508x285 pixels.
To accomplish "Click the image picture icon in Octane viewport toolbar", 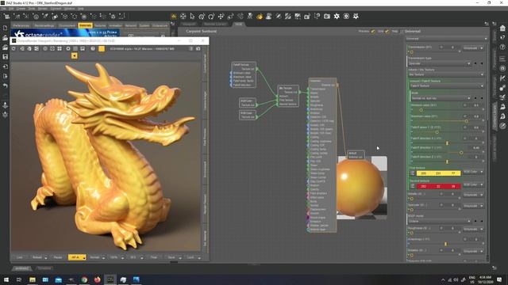I will pos(83,49).
